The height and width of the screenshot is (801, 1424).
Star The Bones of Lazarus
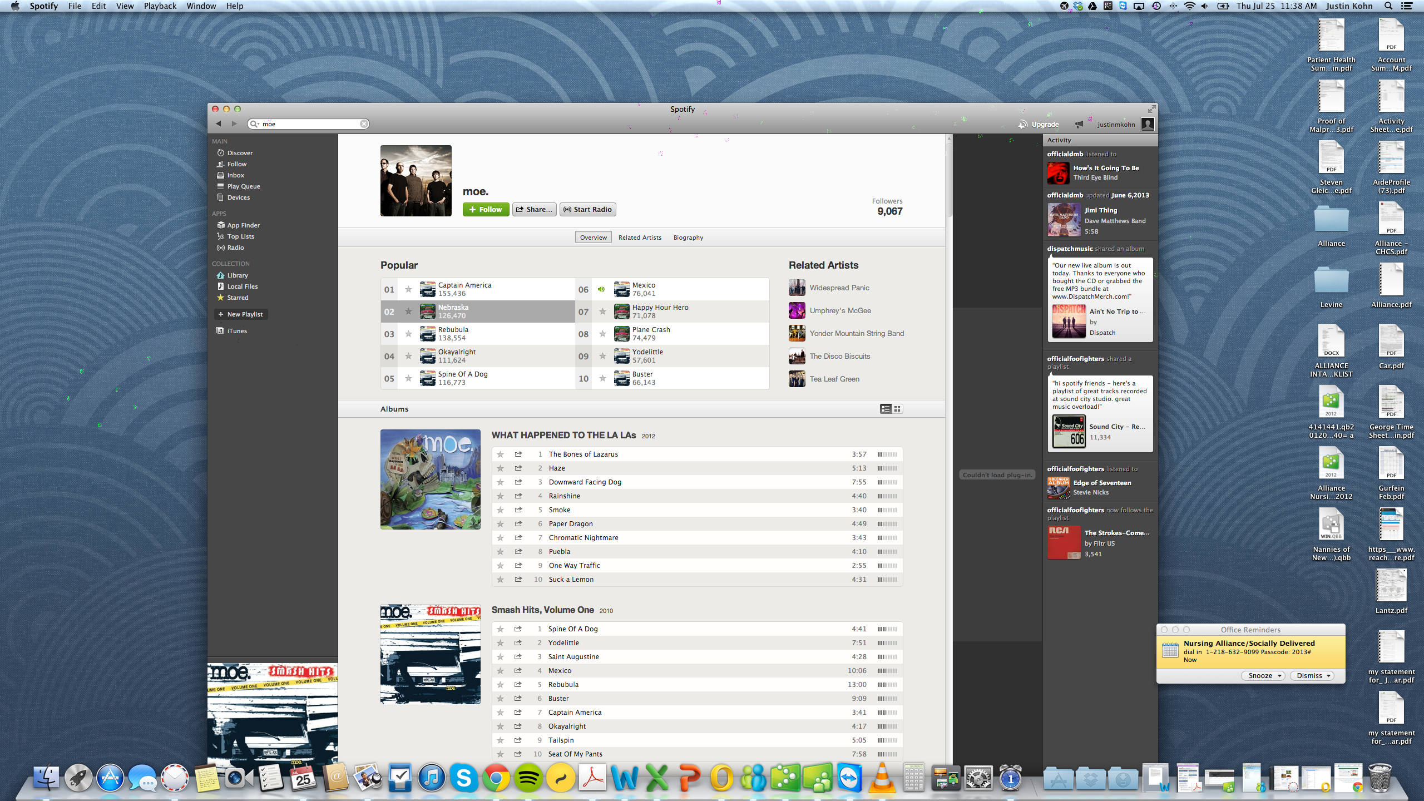[500, 454]
